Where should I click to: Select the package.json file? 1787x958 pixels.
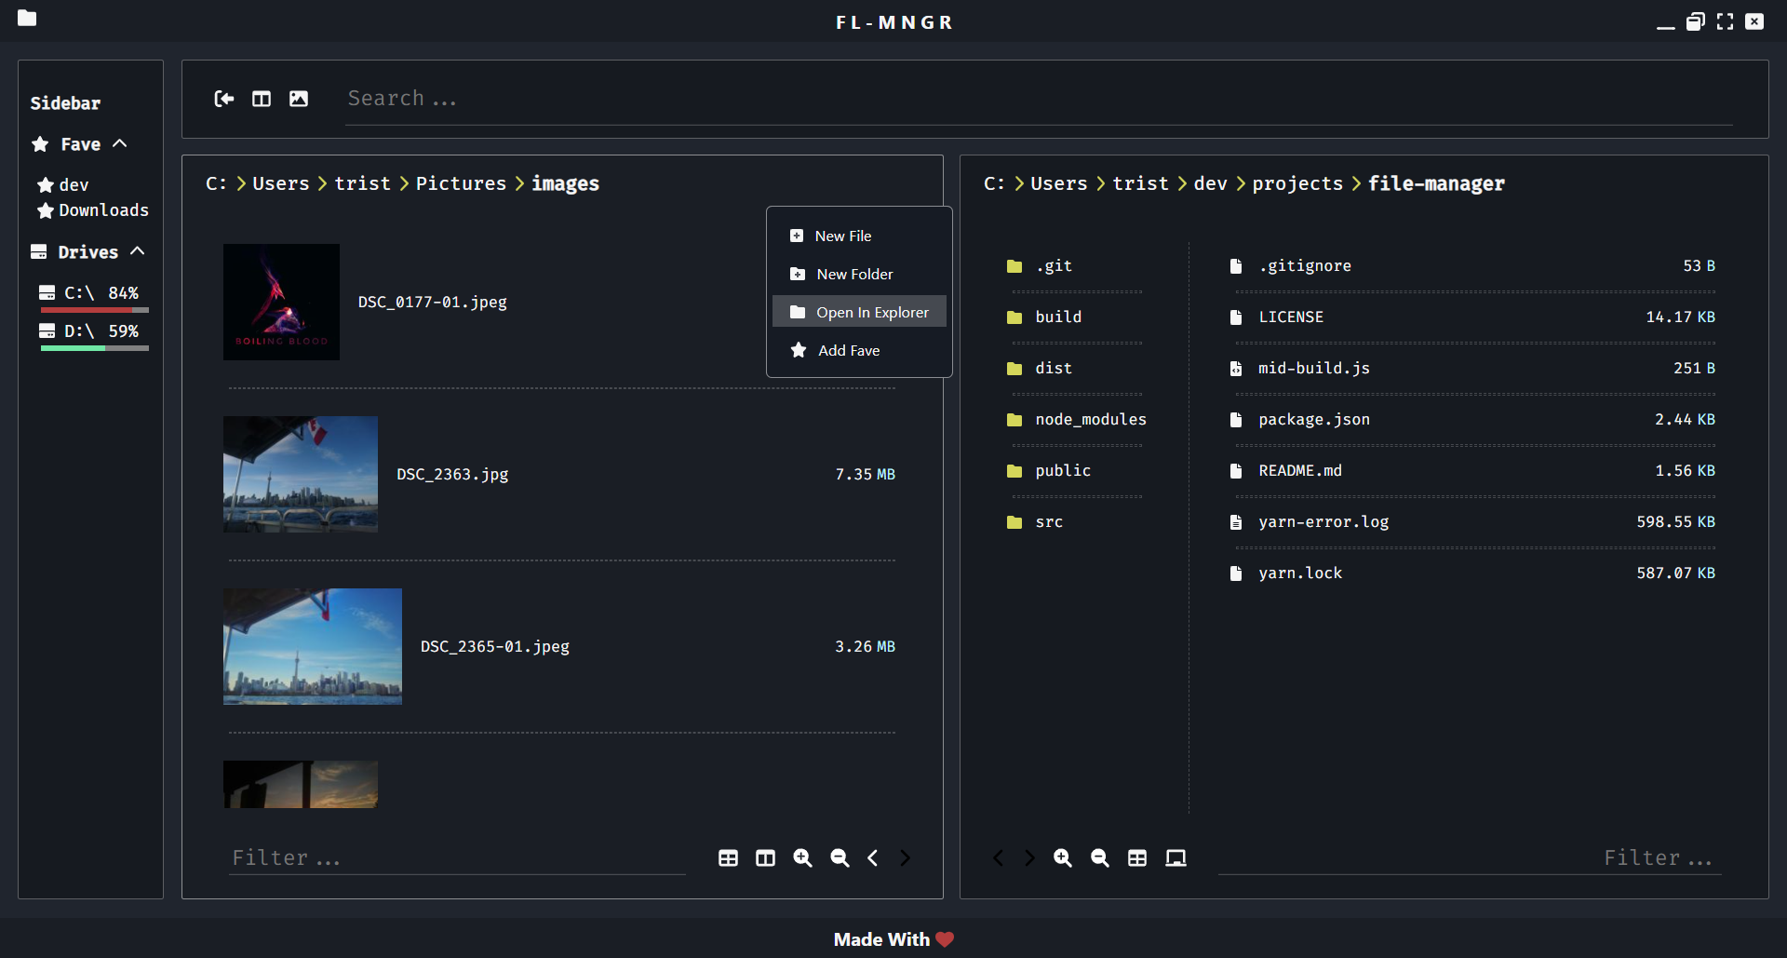tap(1471, 420)
